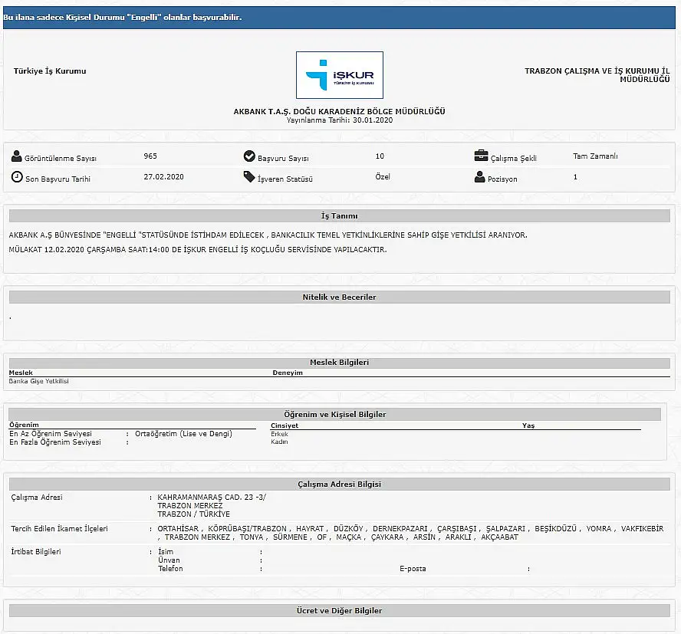Click 'TRABZON ÇALIŞMA VE İŞ KURUMU İL MÜDÜRLÜĞÜ' text
681x634 pixels.
tap(597, 74)
